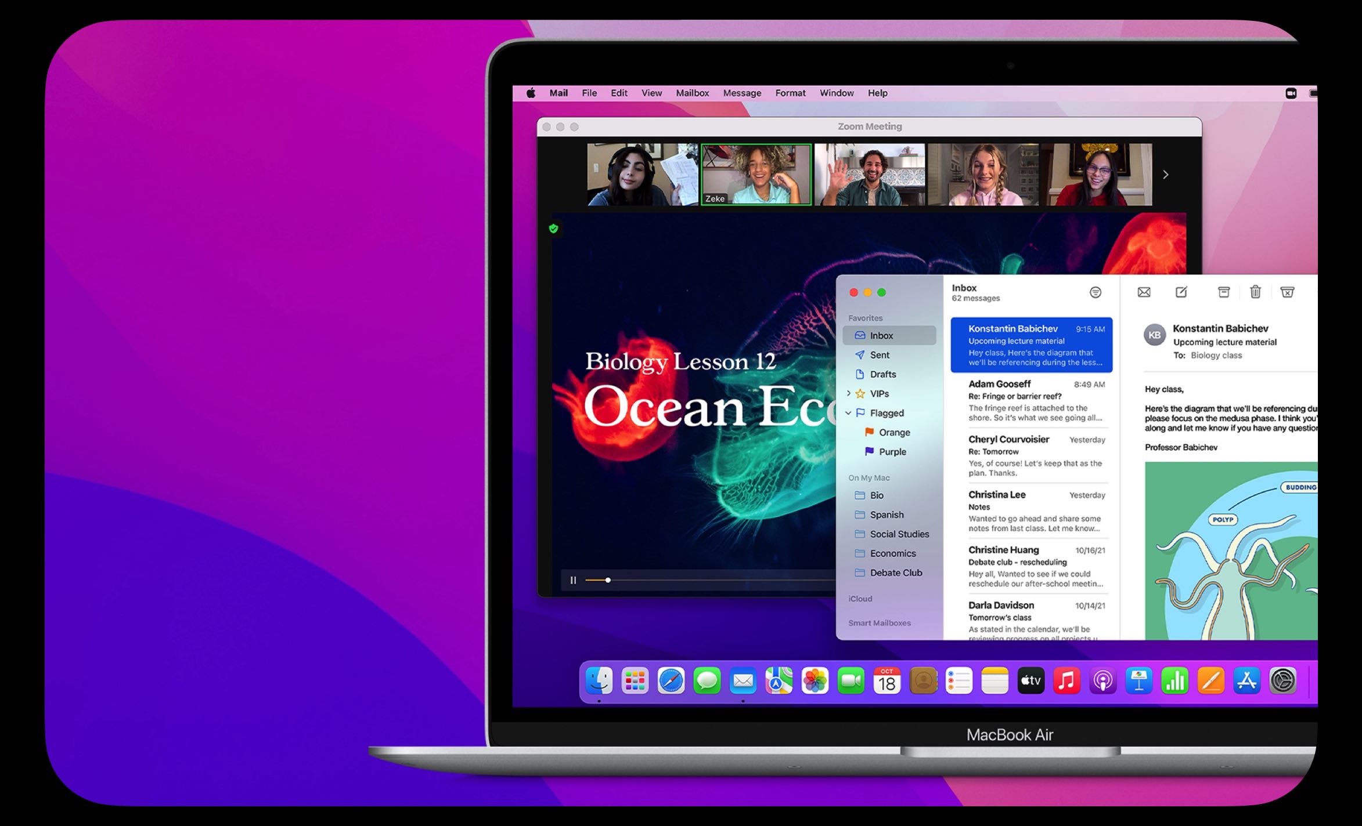Click the Biology class recipient
The image size is (1362, 826).
point(1216,355)
